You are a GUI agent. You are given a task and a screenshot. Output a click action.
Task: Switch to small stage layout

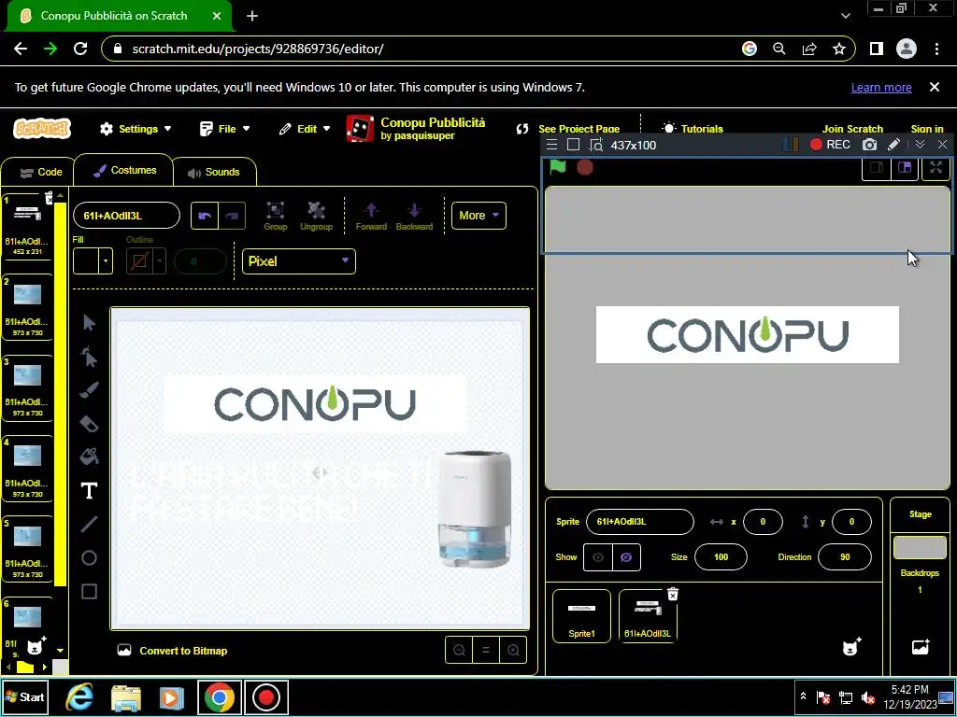point(877,168)
